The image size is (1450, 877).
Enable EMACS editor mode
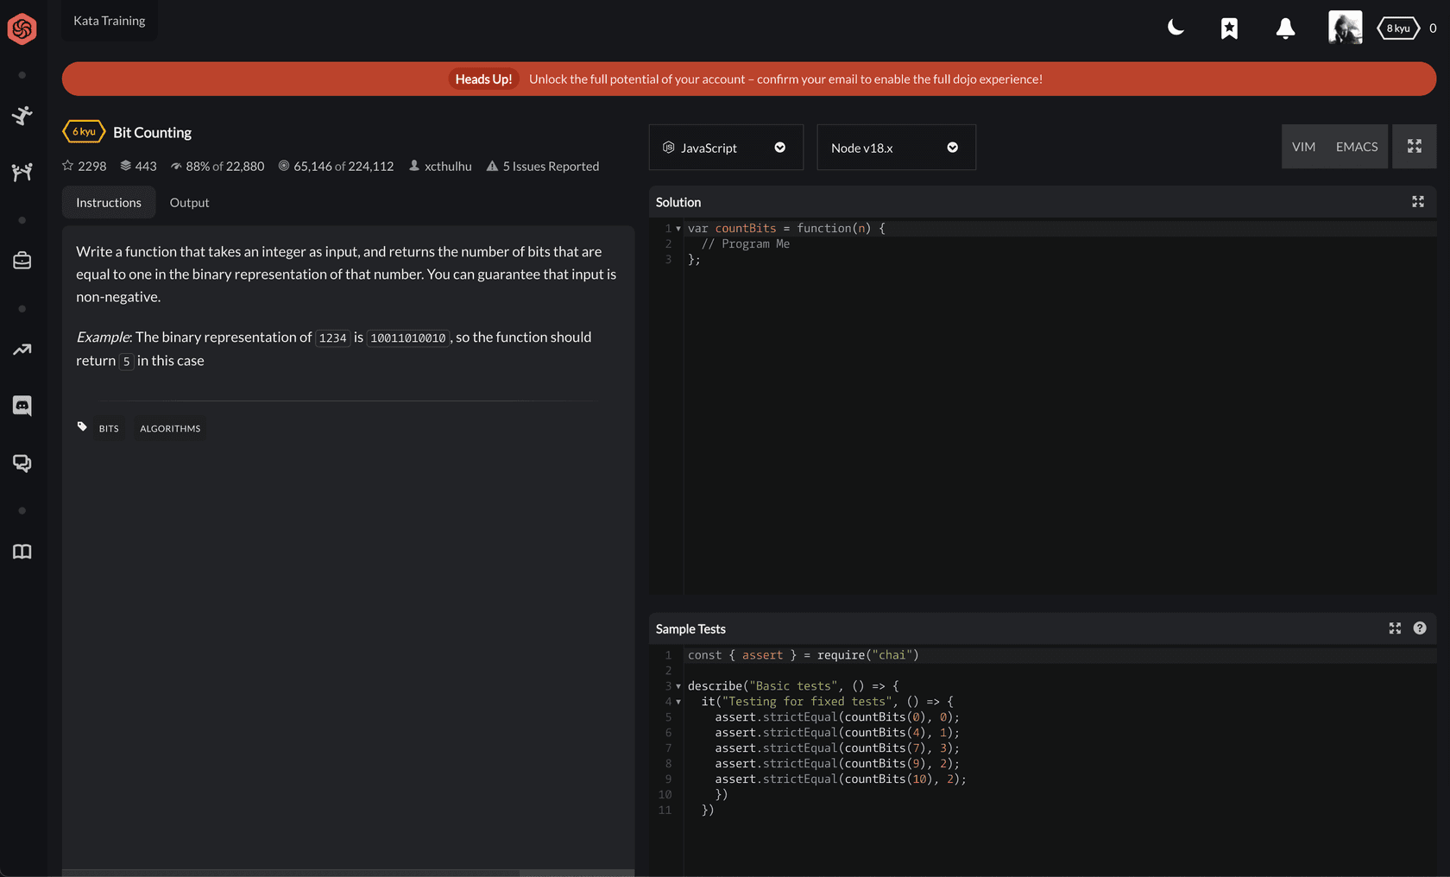pos(1356,147)
